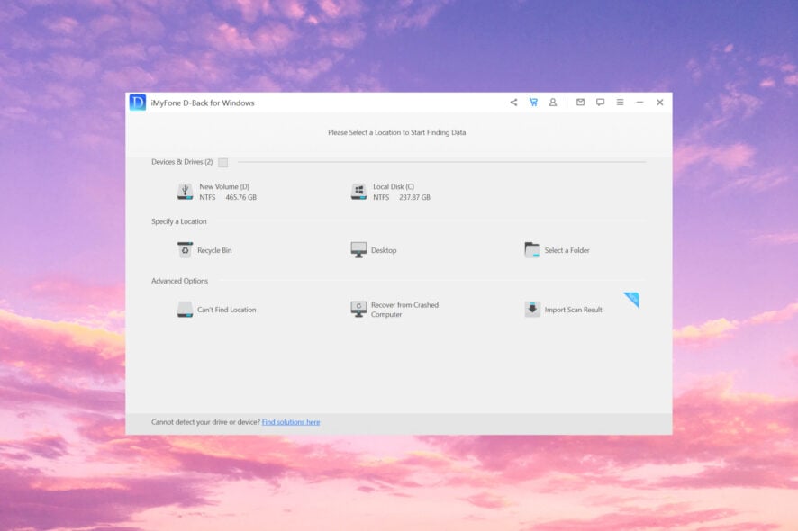Click the Specify a Location heading
The image size is (798, 531).
click(x=178, y=221)
